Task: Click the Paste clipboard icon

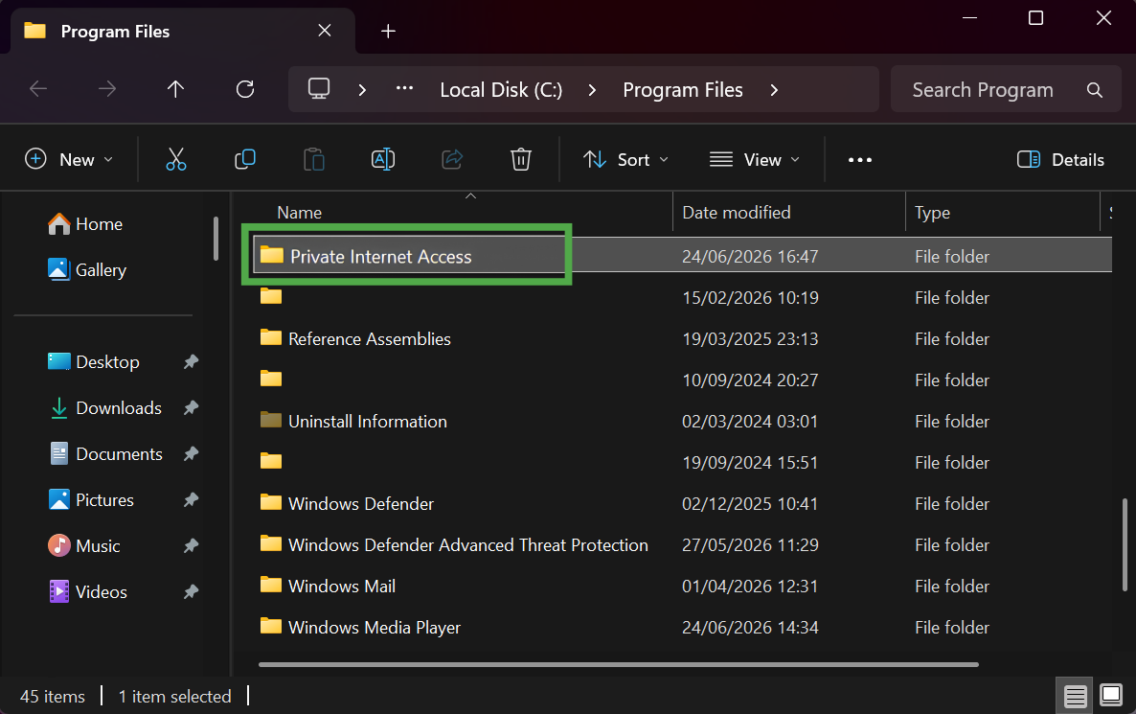Action: (314, 159)
